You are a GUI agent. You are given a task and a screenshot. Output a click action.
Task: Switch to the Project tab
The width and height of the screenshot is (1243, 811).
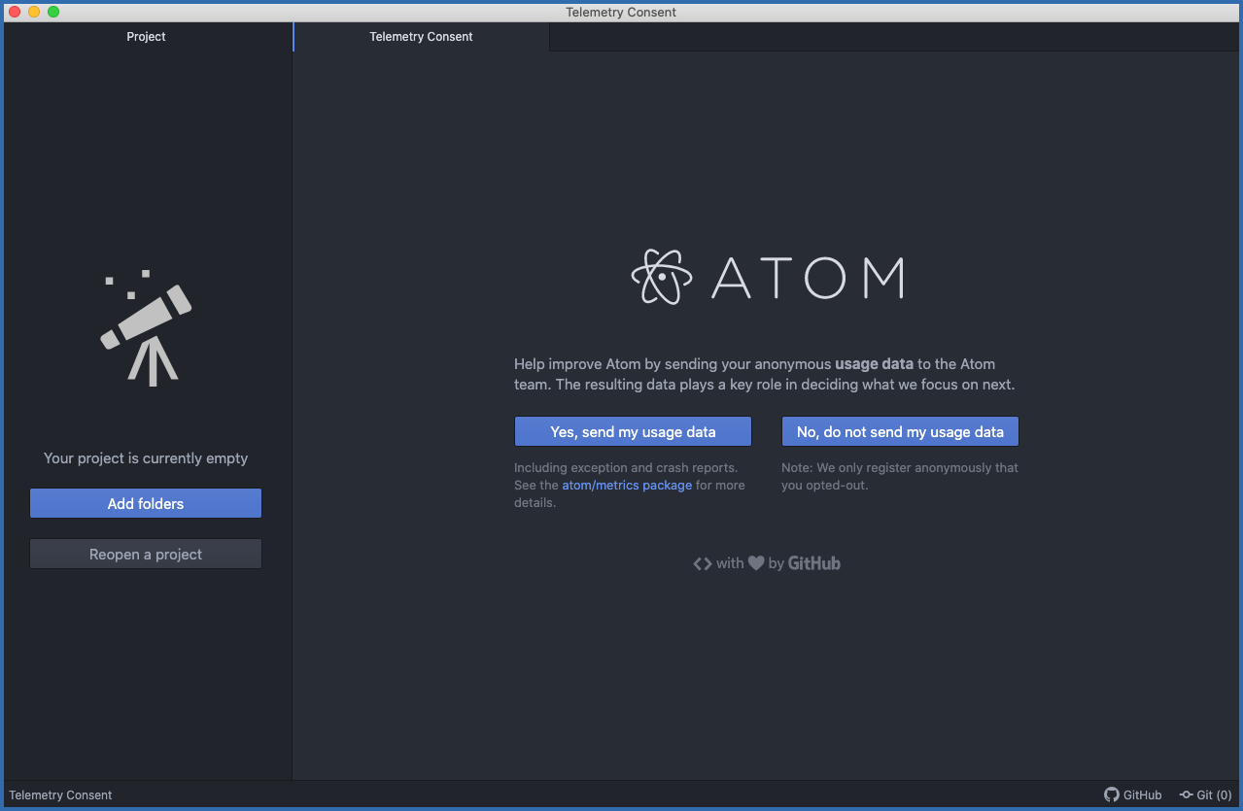point(146,36)
